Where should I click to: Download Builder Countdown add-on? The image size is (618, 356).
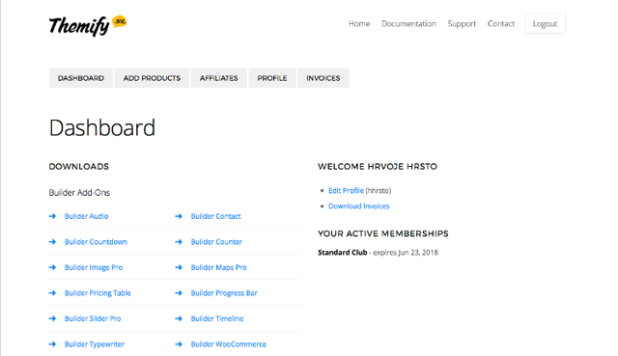pos(96,242)
